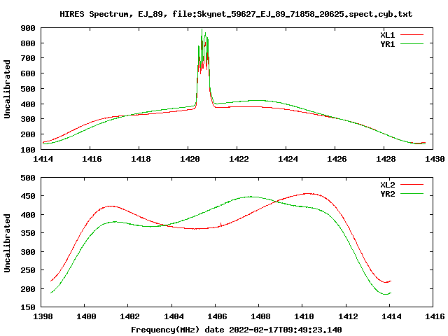Click the 100 y-axis tick label

coord(28,149)
